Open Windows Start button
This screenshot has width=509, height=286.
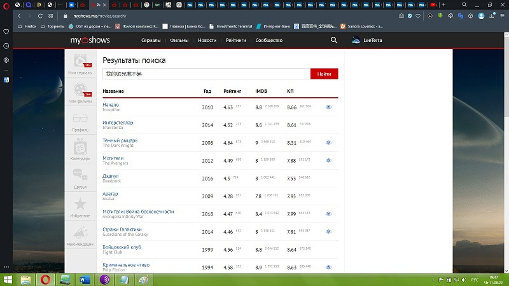(x=8, y=280)
